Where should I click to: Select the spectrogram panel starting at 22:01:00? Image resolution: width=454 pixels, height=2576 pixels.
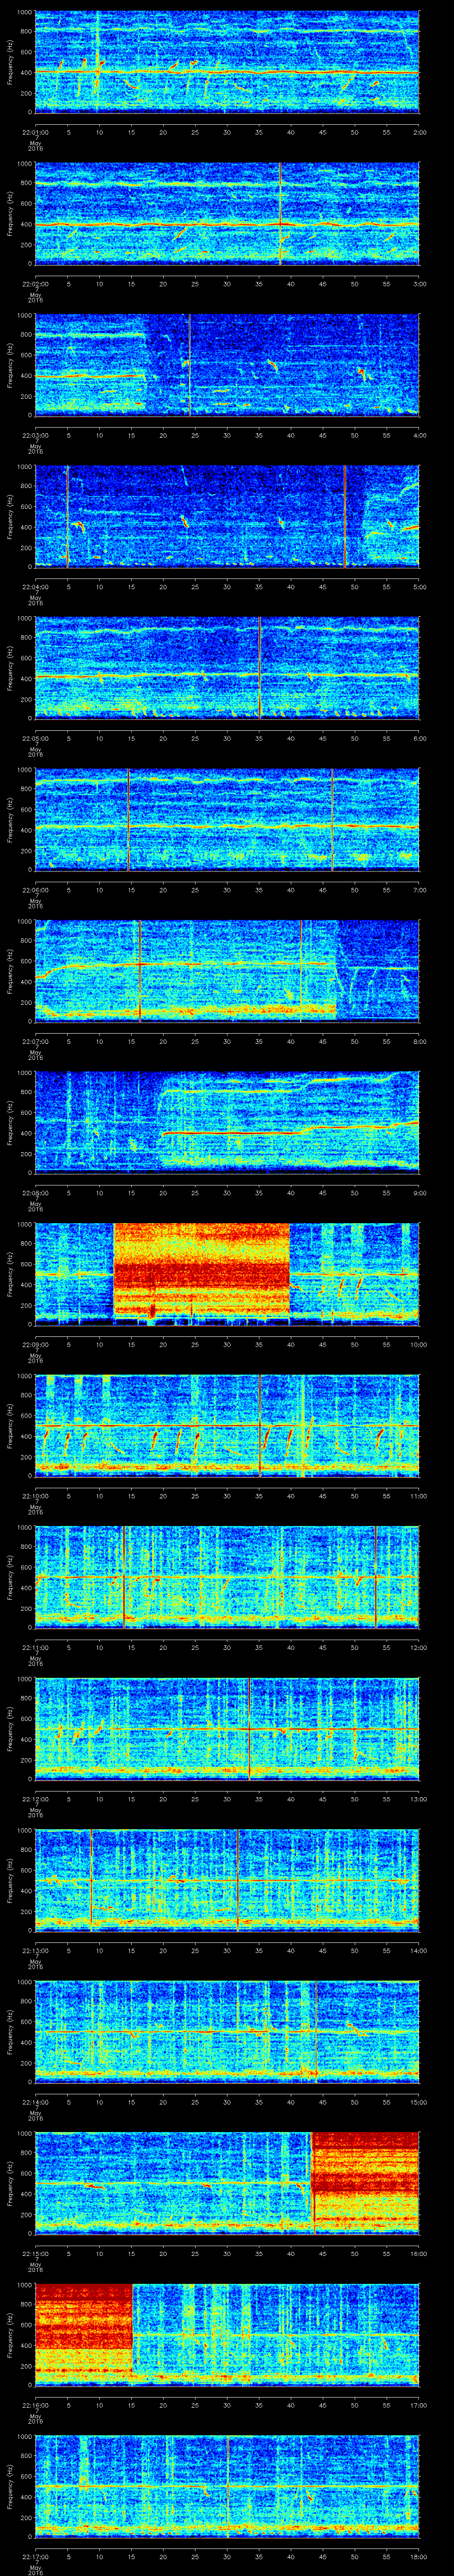[x=227, y=62]
